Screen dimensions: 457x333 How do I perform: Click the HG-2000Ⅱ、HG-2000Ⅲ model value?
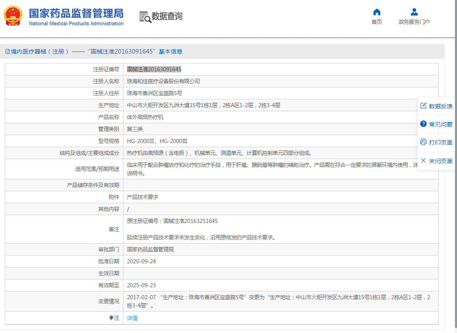[x=157, y=141]
